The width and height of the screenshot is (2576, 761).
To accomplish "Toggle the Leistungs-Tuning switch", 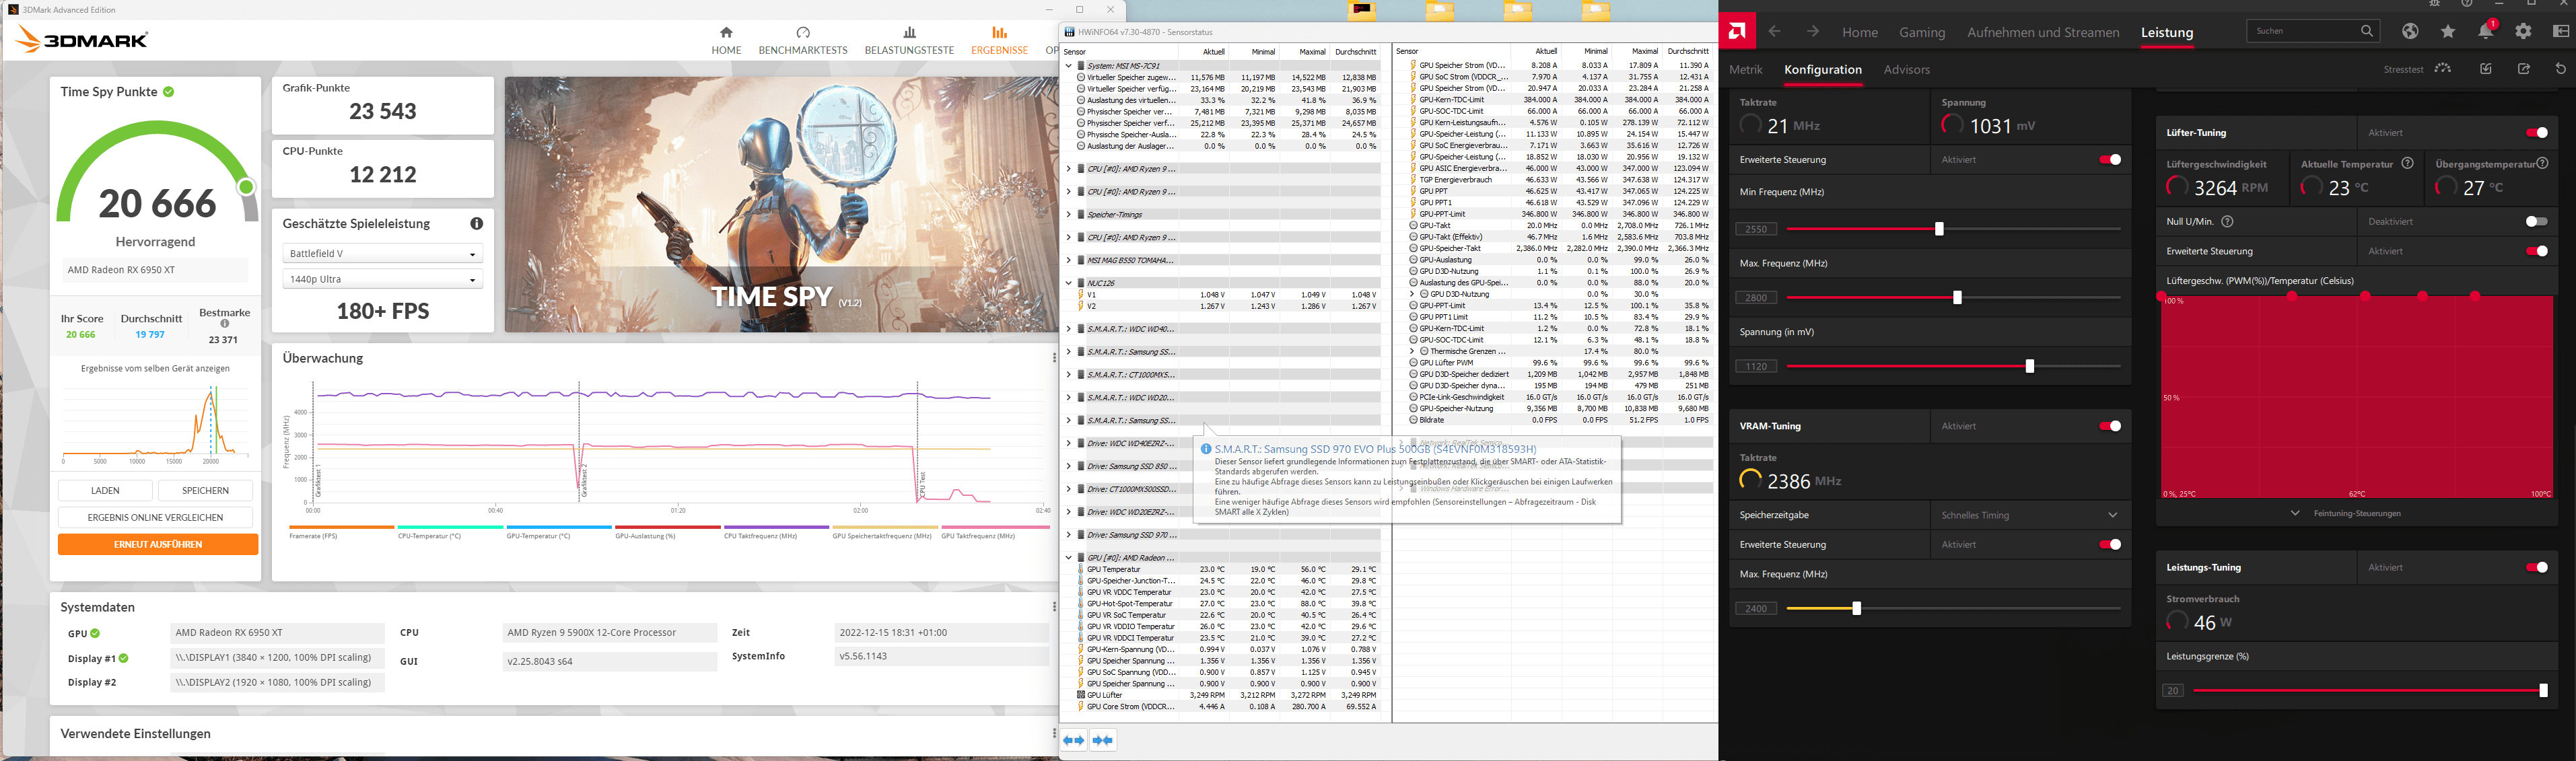I will [2536, 567].
